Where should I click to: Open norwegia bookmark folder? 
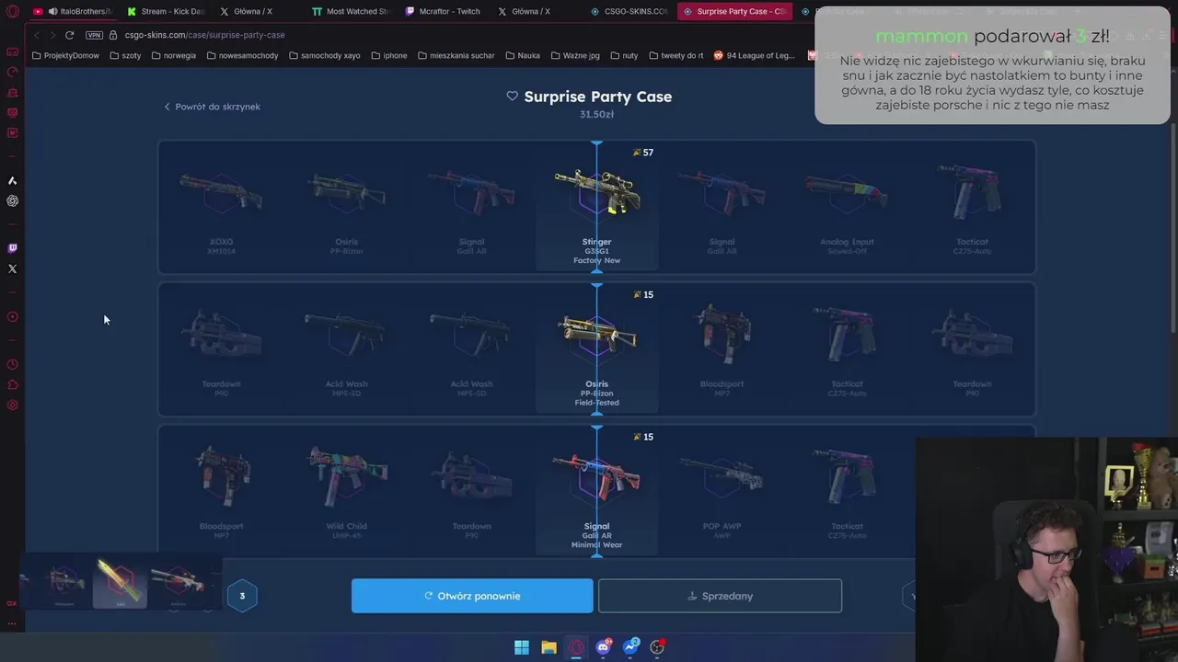pyautogui.click(x=174, y=55)
